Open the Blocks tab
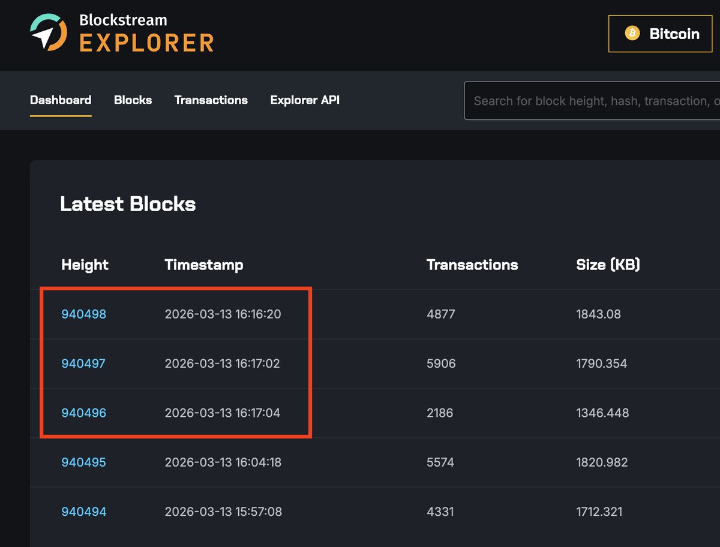Image resolution: width=720 pixels, height=547 pixels. pos(133,100)
